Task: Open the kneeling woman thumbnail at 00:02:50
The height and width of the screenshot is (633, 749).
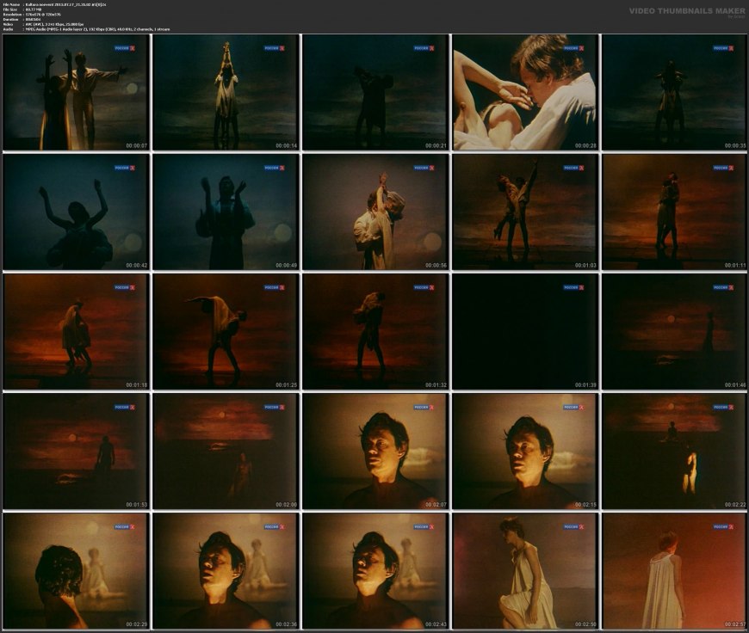Action: [524, 571]
